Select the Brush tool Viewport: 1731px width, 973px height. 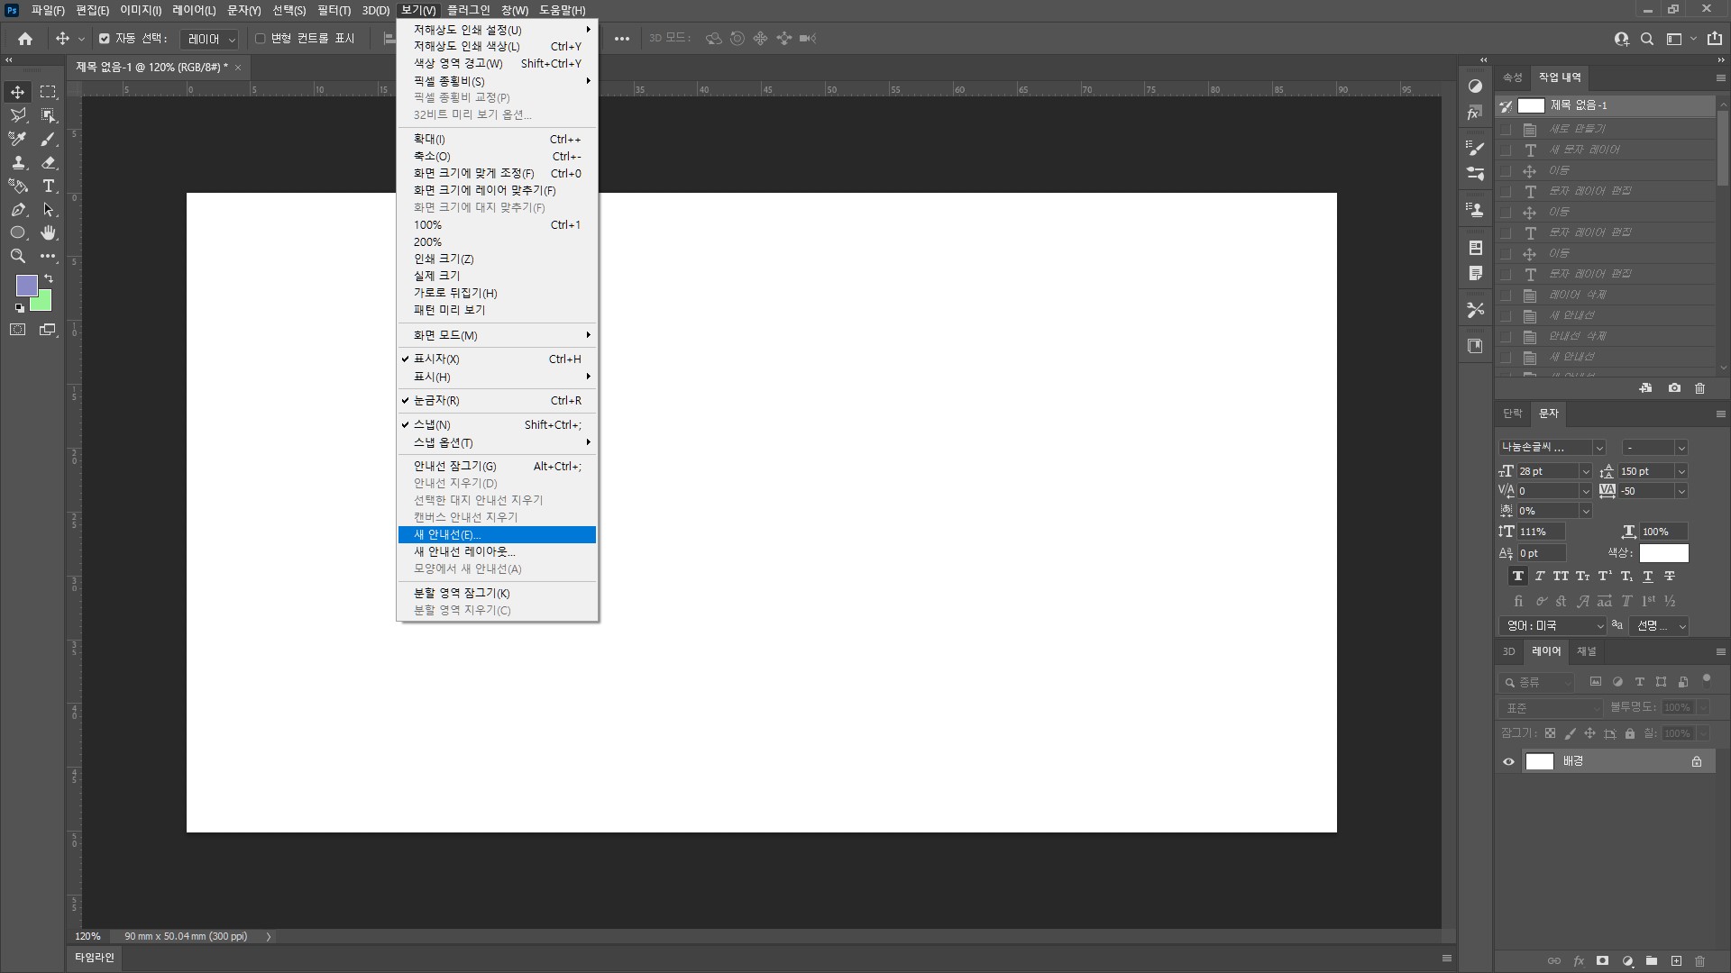click(x=49, y=139)
